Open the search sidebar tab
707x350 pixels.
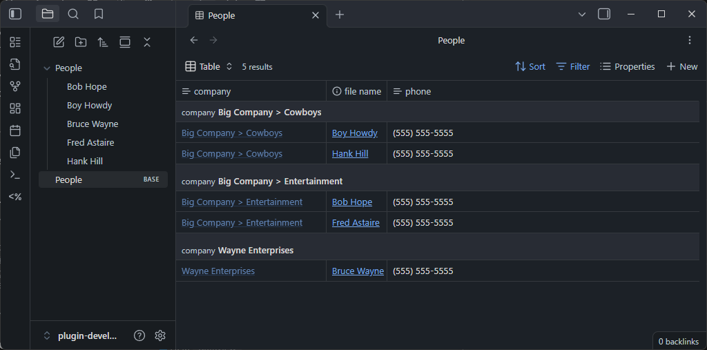coord(73,14)
